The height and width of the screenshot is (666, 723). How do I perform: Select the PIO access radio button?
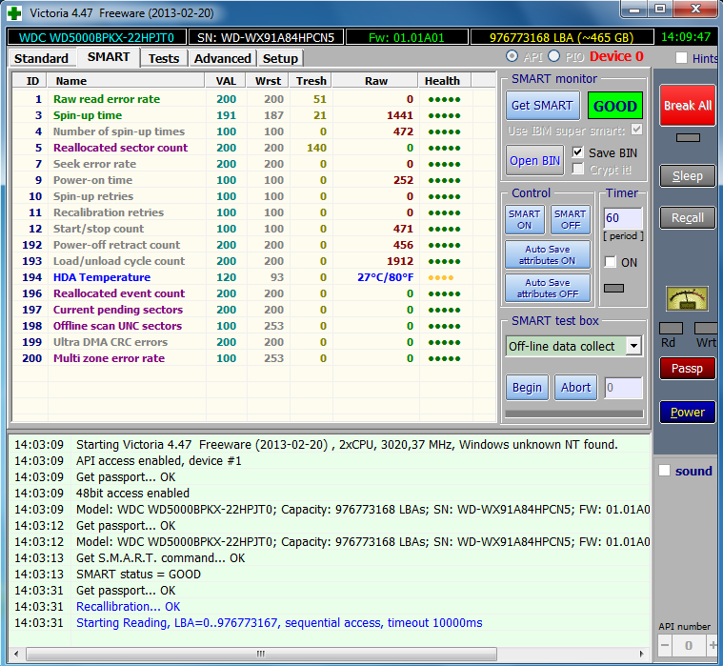[x=553, y=56]
